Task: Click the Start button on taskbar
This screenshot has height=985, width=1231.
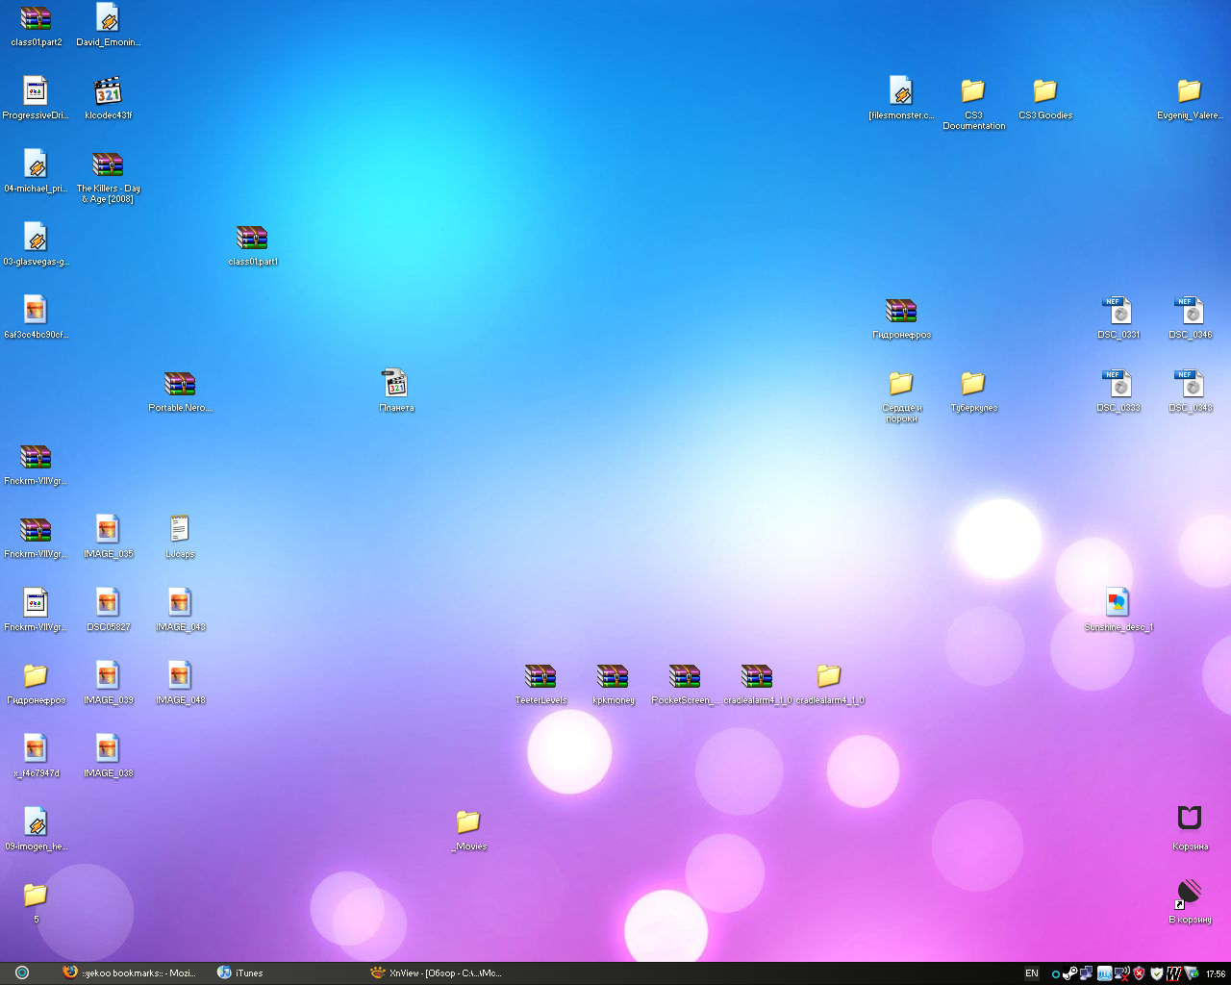Action: 22,973
